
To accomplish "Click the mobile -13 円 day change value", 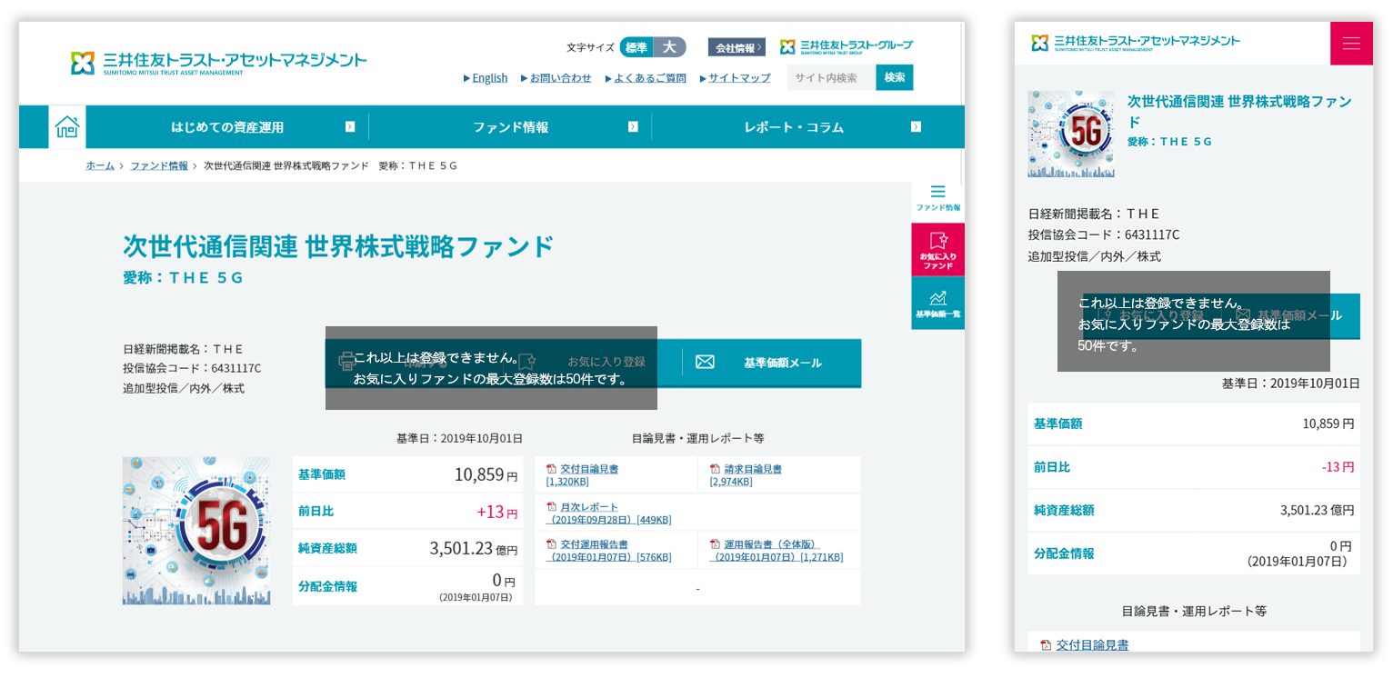I will 1338,466.
